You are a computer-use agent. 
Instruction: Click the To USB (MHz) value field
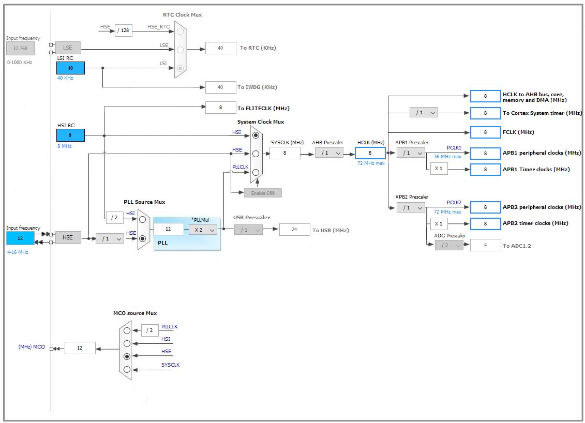click(x=294, y=230)
